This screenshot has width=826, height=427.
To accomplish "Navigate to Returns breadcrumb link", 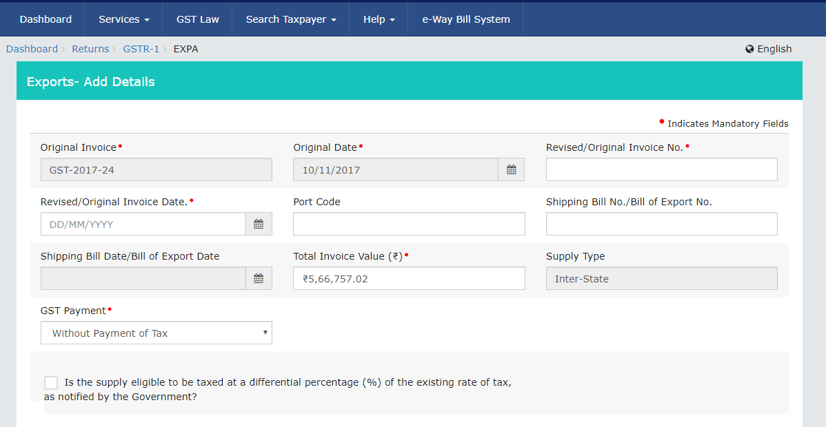I will click(90, 49).
